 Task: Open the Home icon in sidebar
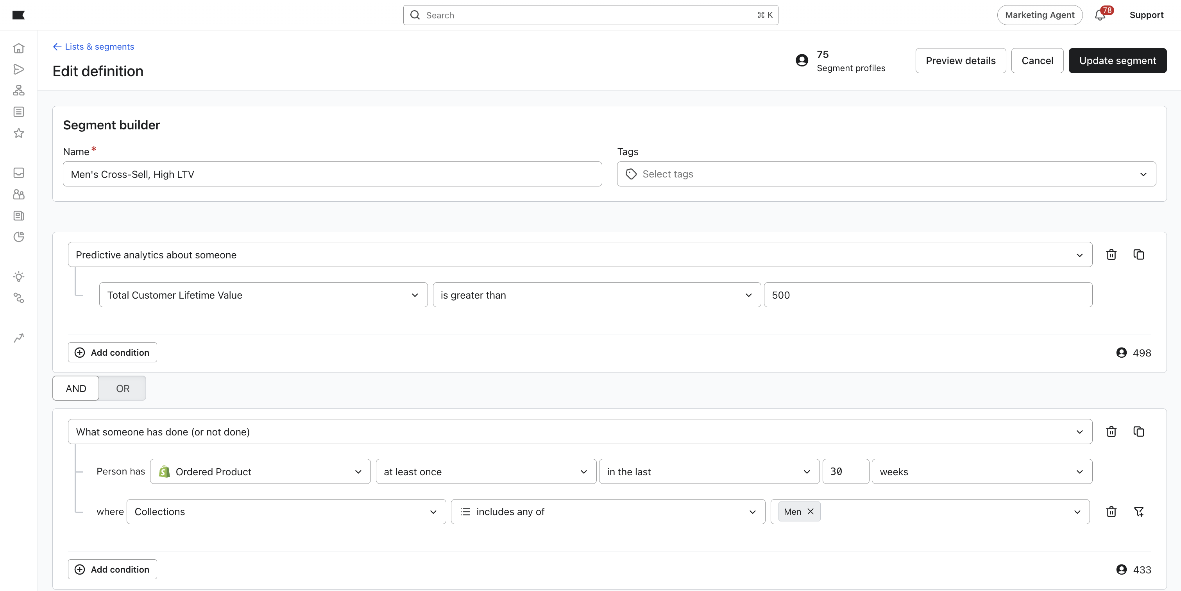(18, 48)
